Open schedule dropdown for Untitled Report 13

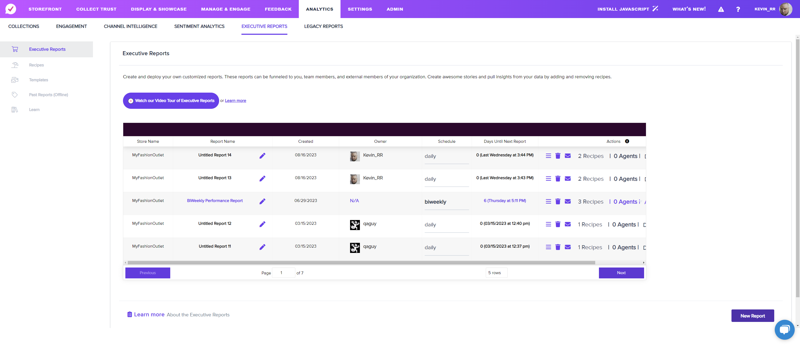tap(446, 179)
